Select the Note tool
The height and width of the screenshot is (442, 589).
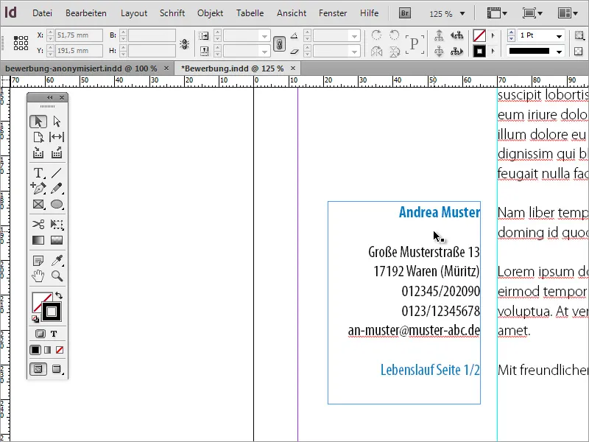pyautogui.click(x=38, y=260)
